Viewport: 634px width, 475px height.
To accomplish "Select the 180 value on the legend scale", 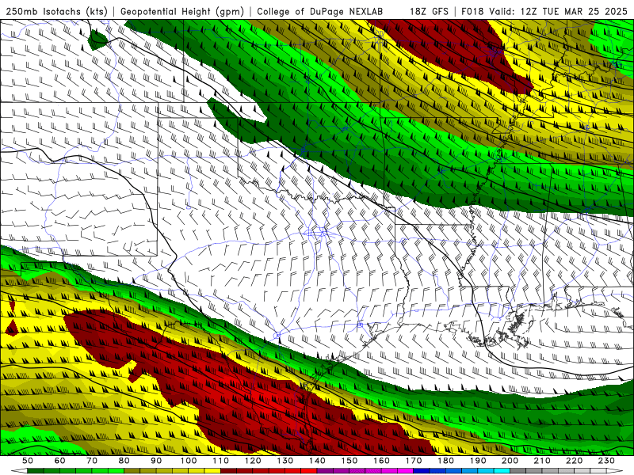I will pyautogui.click(x=445, y=461).
